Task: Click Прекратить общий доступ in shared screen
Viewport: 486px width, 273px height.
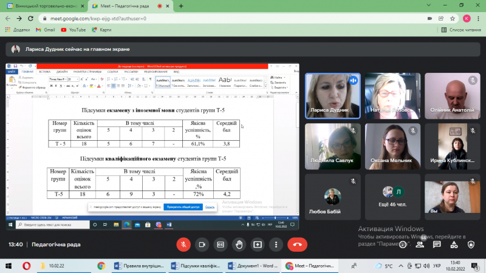Action: (x=183, y=207)
